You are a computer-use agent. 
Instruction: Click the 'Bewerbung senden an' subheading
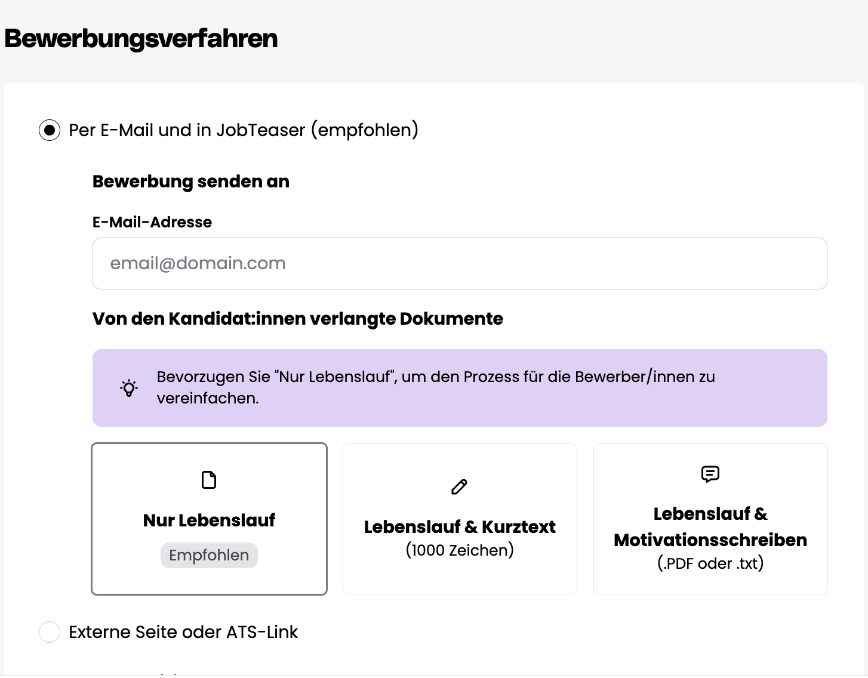[191, 181]
